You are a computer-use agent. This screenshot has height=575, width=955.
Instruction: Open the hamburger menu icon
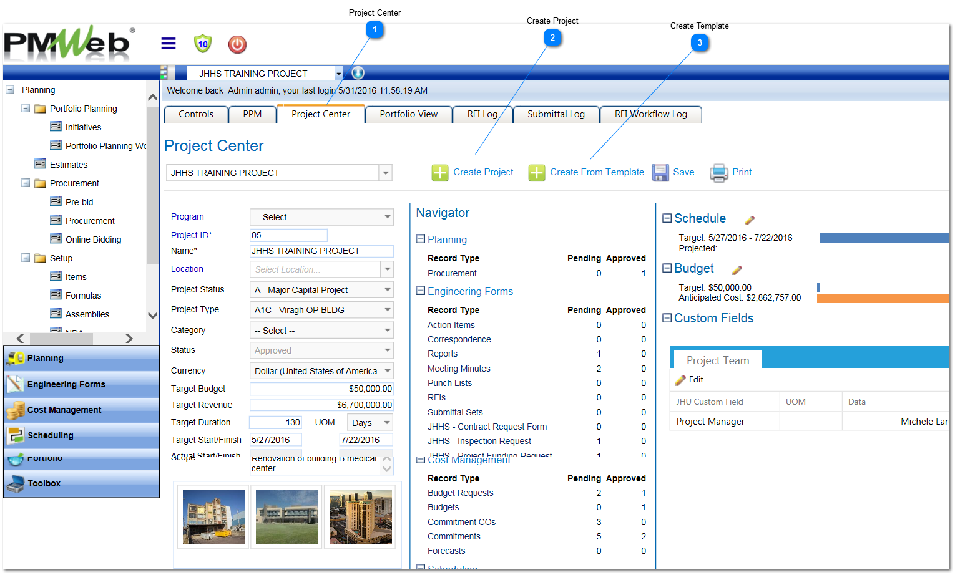point(169,44)
